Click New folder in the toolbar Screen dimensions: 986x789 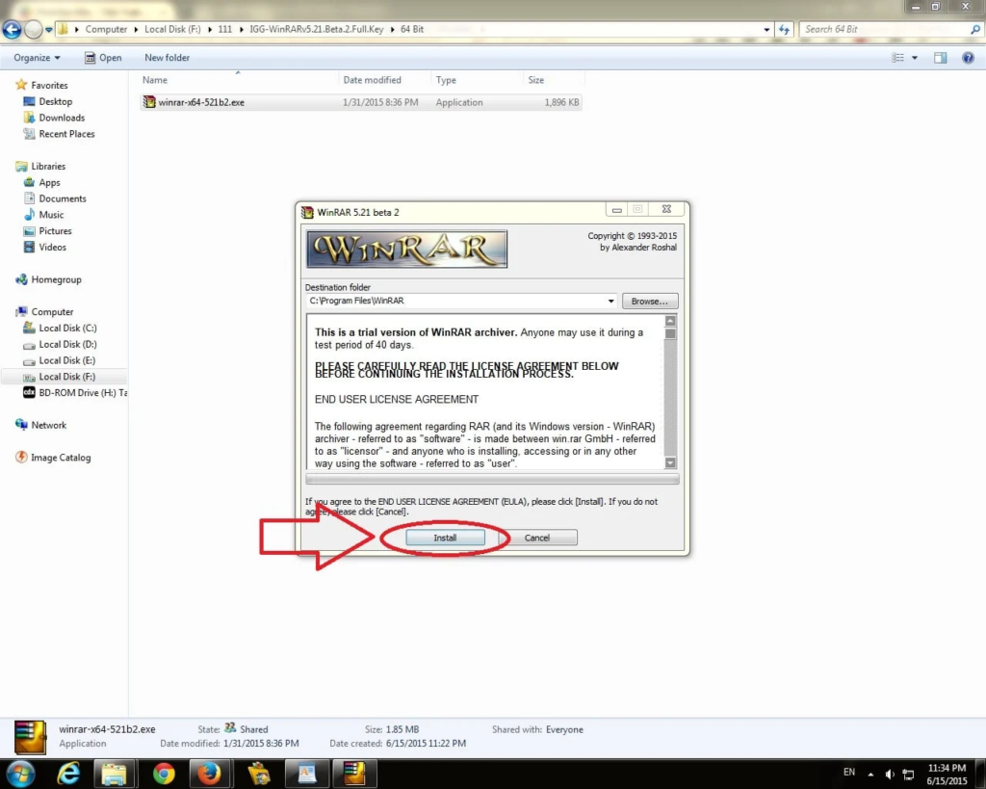tap(167, 58)
